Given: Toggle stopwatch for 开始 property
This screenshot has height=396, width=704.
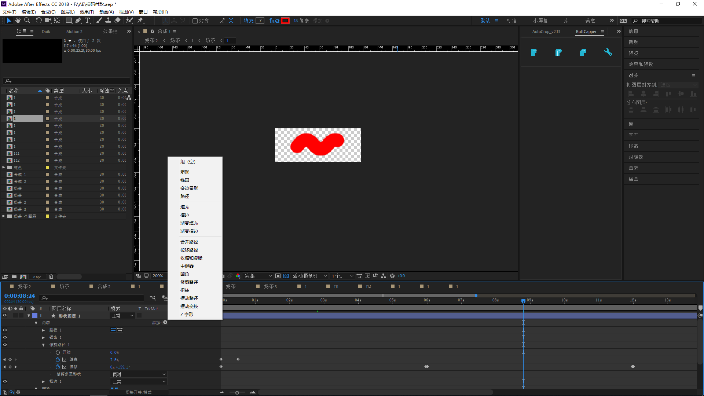Looking at the screenshot, I should click(58, 352).
